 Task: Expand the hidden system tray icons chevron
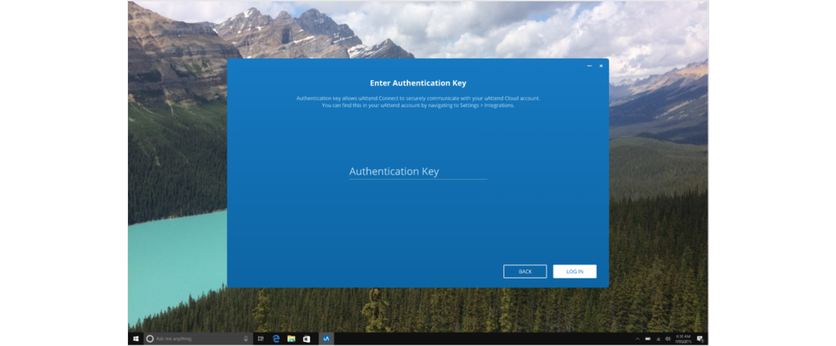(x=637, y=339)
